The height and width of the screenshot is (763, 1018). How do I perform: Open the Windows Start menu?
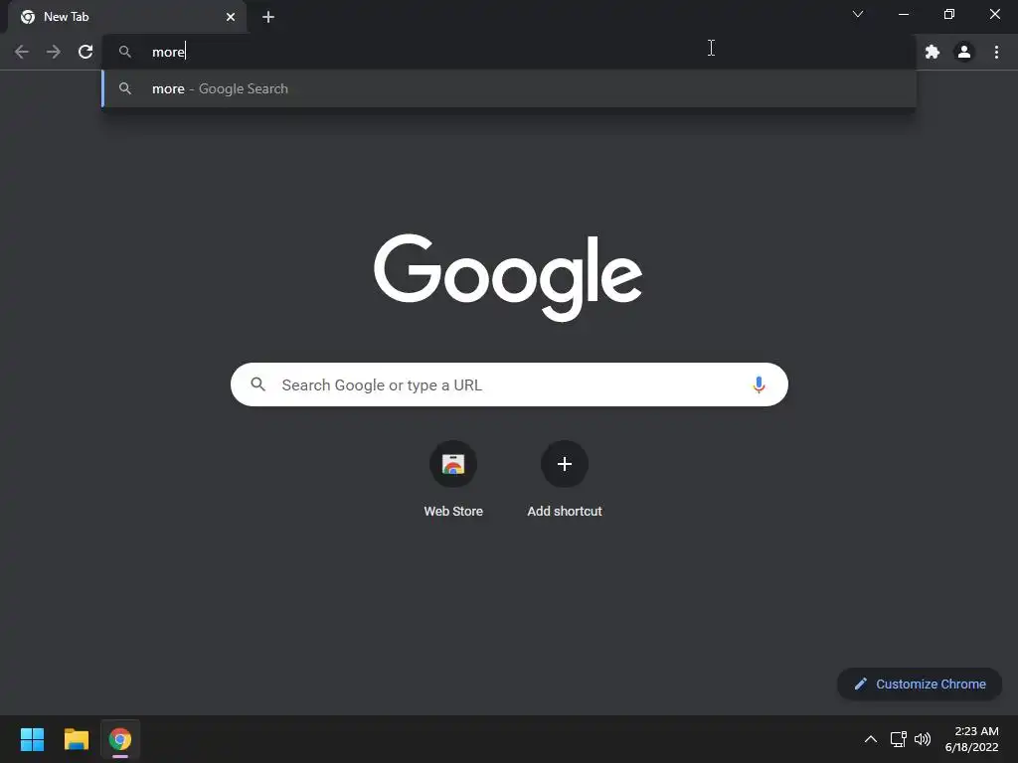click(32, 739)
